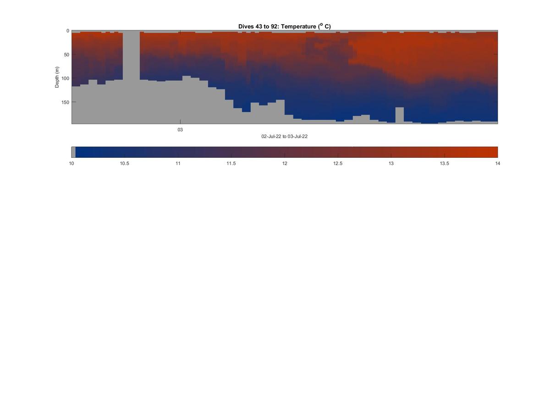Click the '03' tick label on the time axis
This screenshot has height=406, width=550.
[x=180, y=130]
